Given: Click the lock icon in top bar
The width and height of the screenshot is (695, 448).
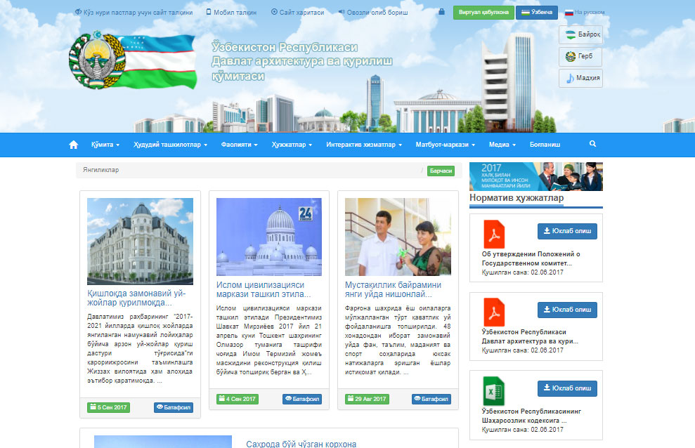Looking at the screenshot, I should point(441,12).
